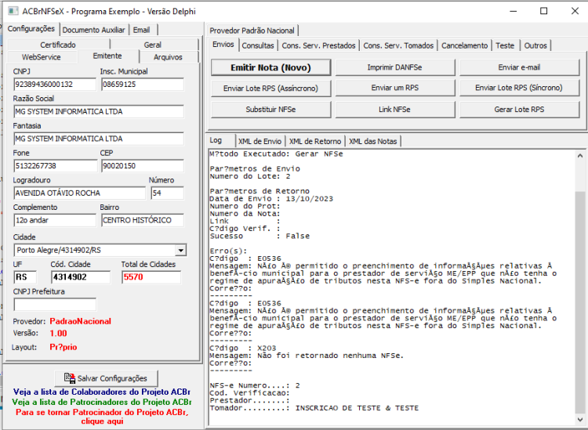588x430 pixels.
Task: Open the WebService tab
Action: (42, 57)
